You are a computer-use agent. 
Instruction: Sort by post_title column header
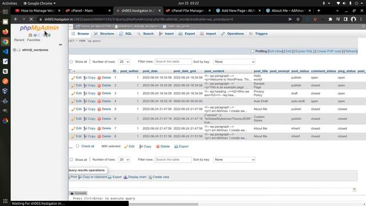[x=261, y=71]
